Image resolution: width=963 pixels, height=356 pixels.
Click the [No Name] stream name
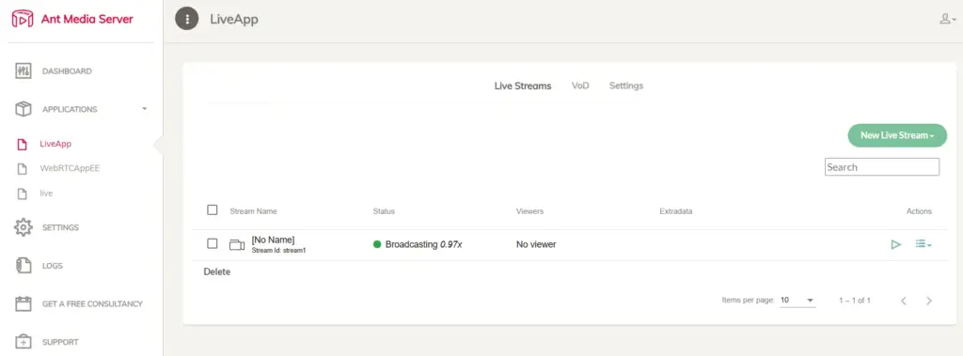(273, 240)
